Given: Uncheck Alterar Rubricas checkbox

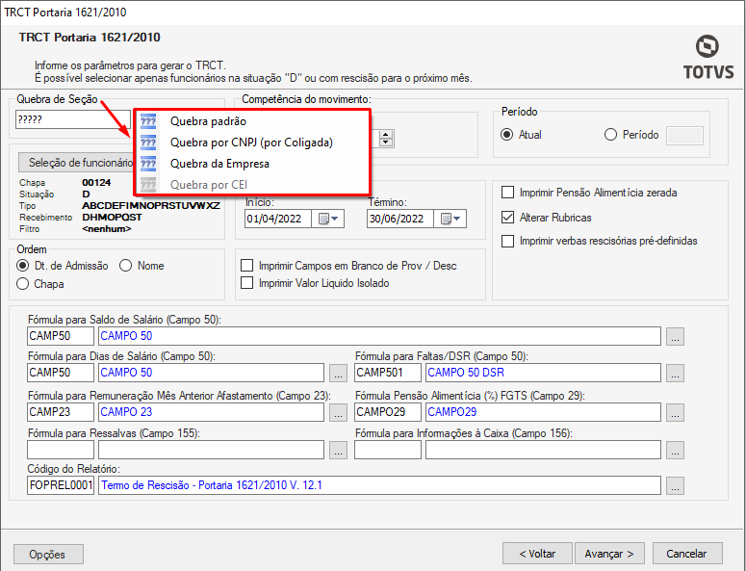Looking at the screenshot, I should (x=507, y=218).
